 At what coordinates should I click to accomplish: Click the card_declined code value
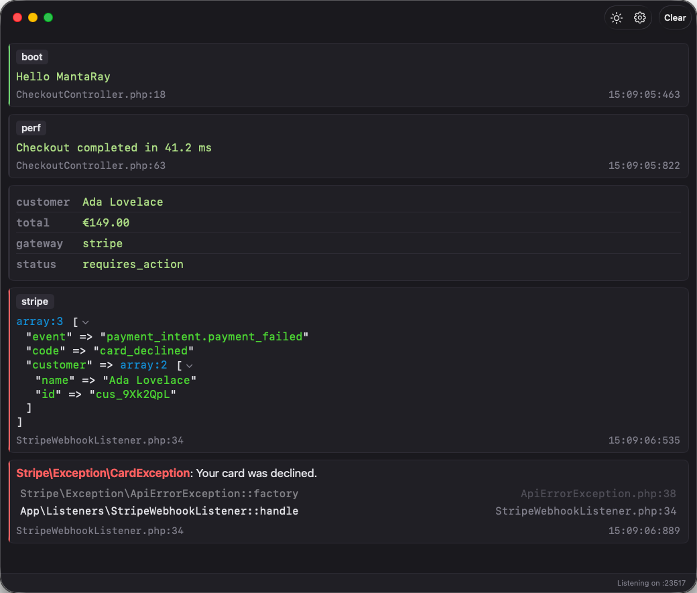coord(143,350)
